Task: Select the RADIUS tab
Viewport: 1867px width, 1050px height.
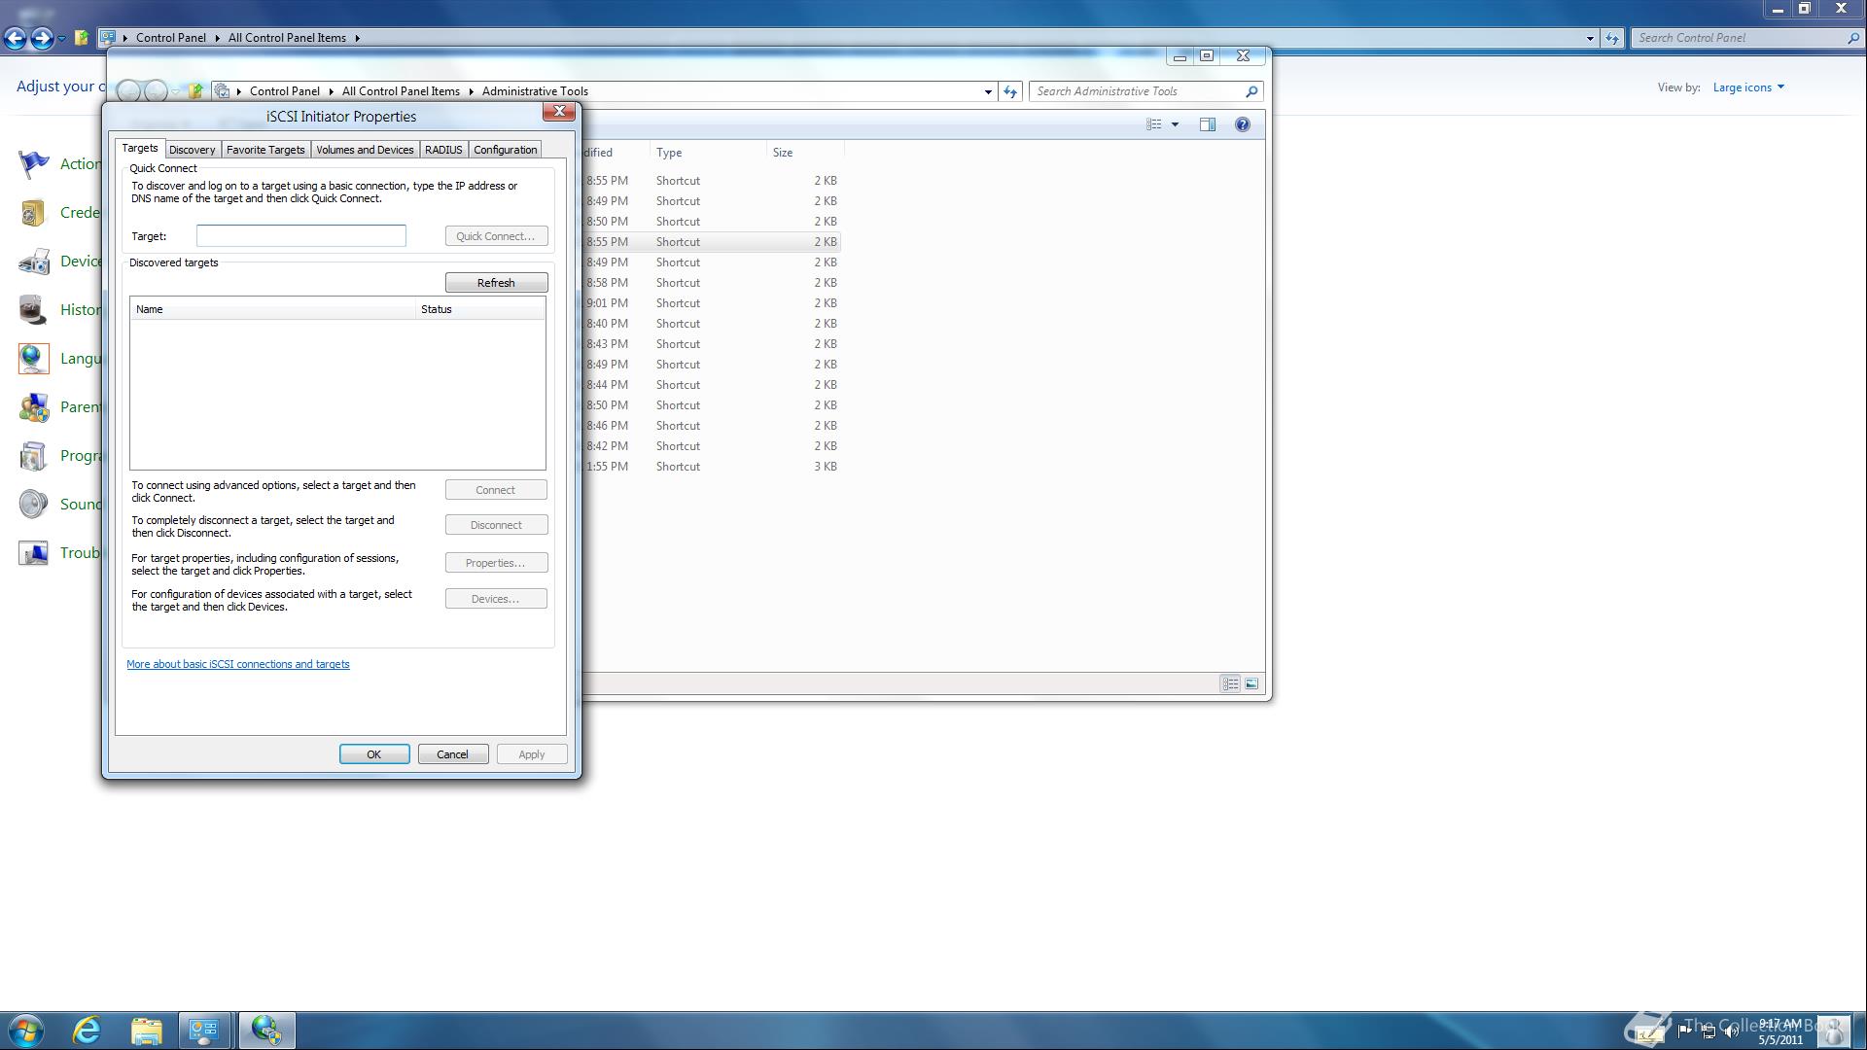Action: click(443, 150)
